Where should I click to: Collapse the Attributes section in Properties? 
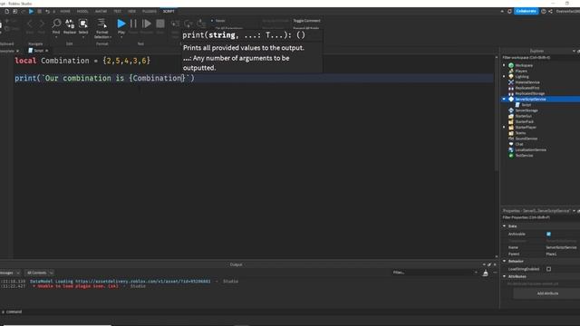point(504,276)
